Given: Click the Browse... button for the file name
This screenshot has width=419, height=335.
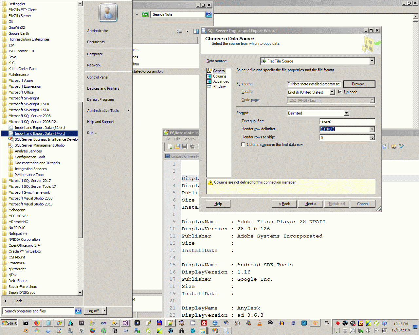Looking at the screenshot, I should [359, 84].
